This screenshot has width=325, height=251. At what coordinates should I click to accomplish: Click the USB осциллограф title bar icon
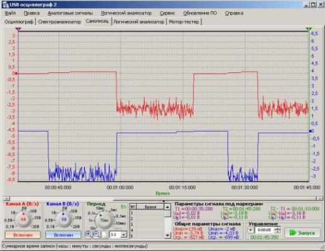click(x=5, y=4)
